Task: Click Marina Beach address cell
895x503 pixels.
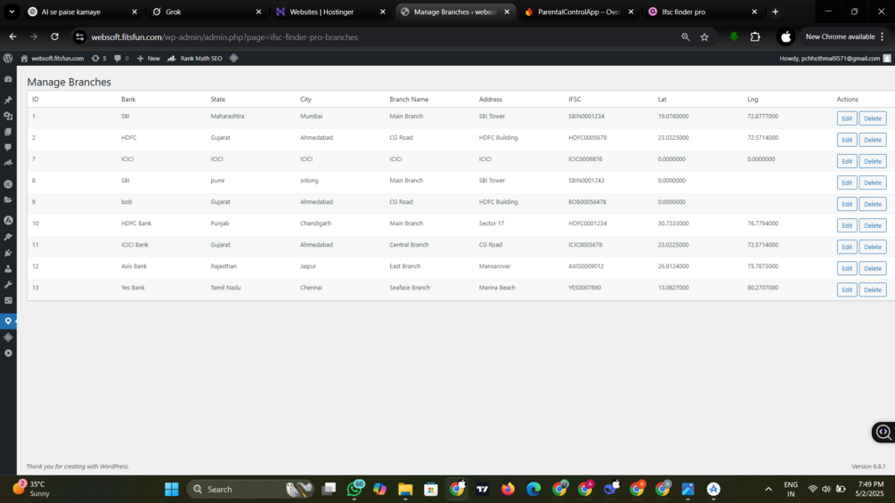Action: tap(497, 288)
